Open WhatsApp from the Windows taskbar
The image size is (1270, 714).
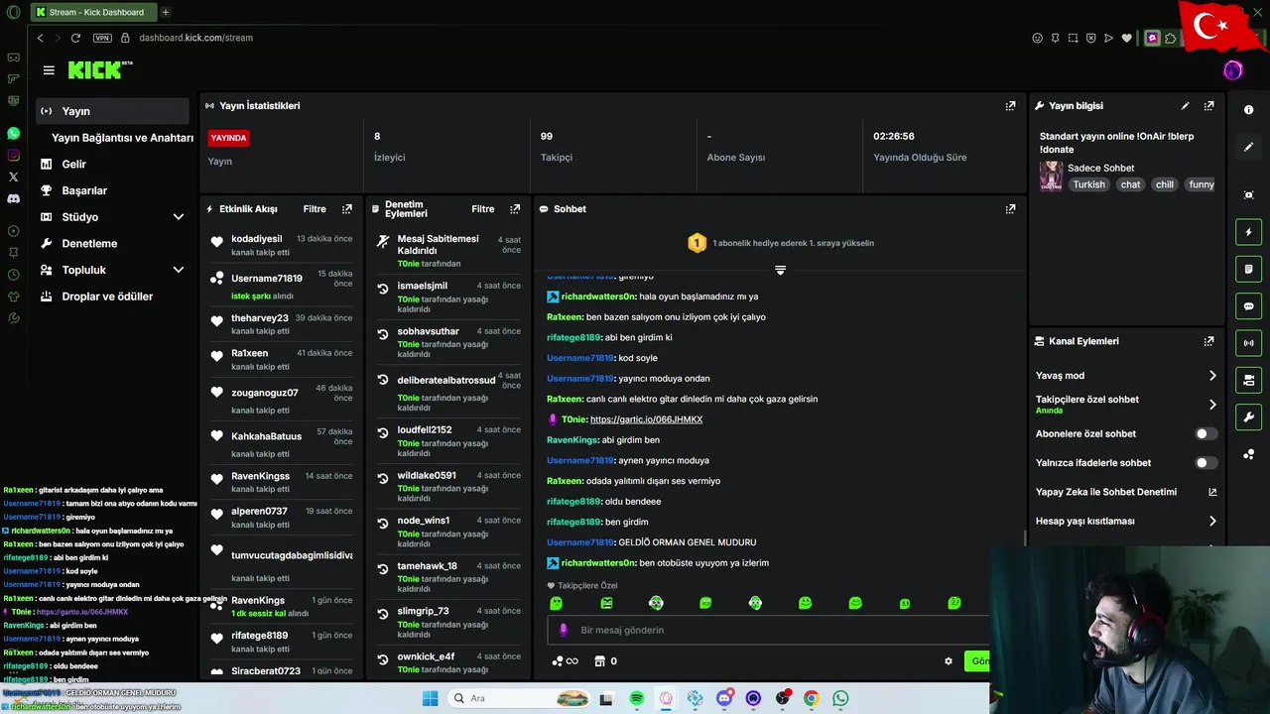[840, 699]
